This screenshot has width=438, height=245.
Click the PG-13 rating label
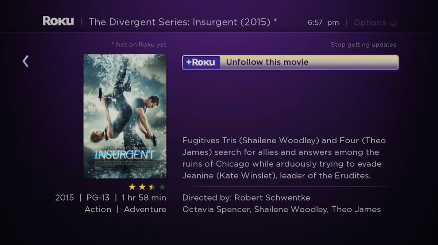98,198
